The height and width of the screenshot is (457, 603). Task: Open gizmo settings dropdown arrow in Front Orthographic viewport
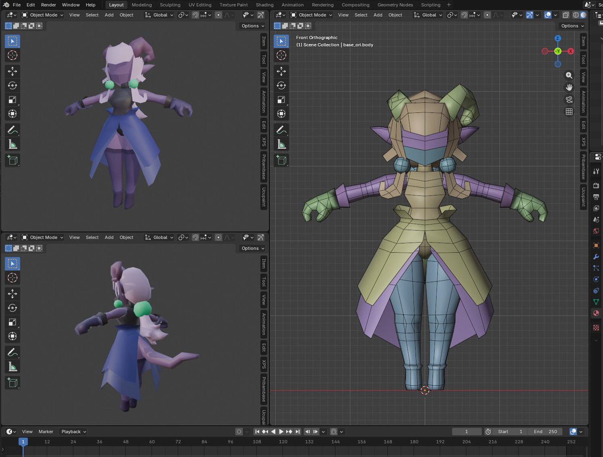click(x=537, y=15)
